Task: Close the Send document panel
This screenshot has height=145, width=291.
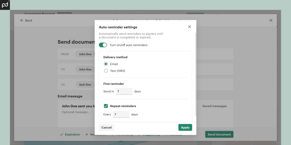Action: (271, 20)
